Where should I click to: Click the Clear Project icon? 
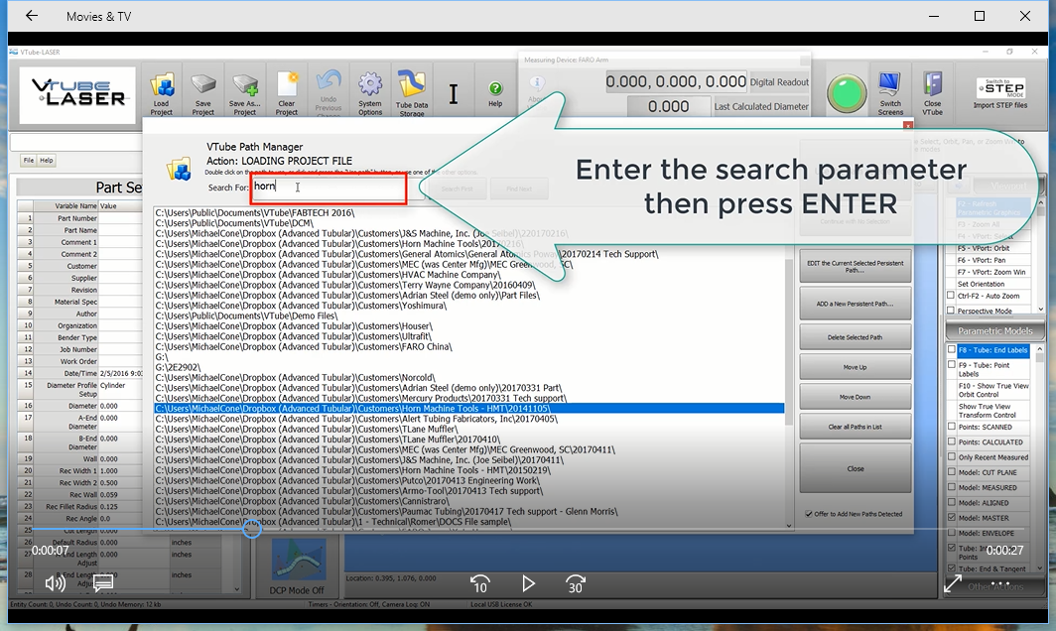pos(287,93)
